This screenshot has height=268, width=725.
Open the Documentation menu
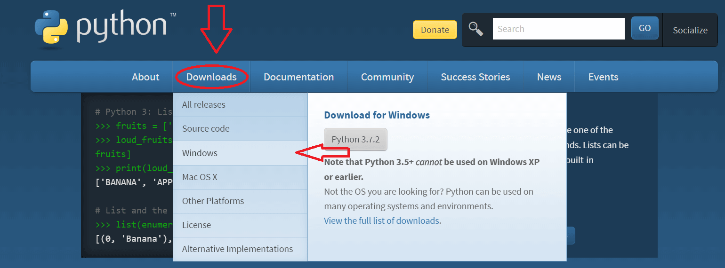(298, 77)
